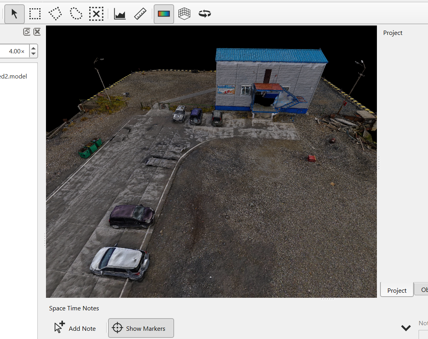Pick the polygon selection tool
Image resolution: width=428 pixels, height=339 pixels.
click(x=55, y=14)
